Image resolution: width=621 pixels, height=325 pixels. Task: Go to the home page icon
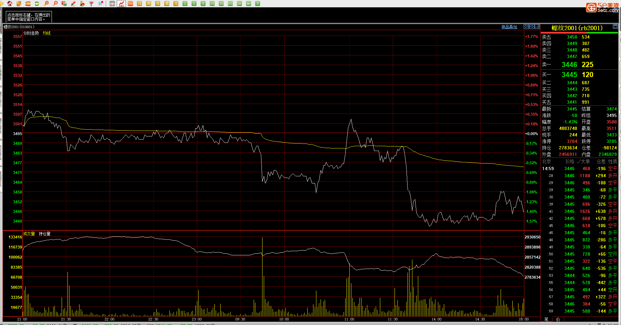click(x=10, y=4)
